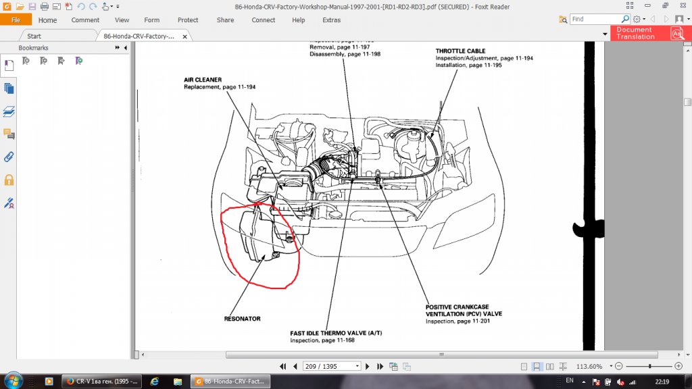This screenshot has height=389, width=692.
Task: Toggle continuous page view mode
Action: (x=536, y=366)
